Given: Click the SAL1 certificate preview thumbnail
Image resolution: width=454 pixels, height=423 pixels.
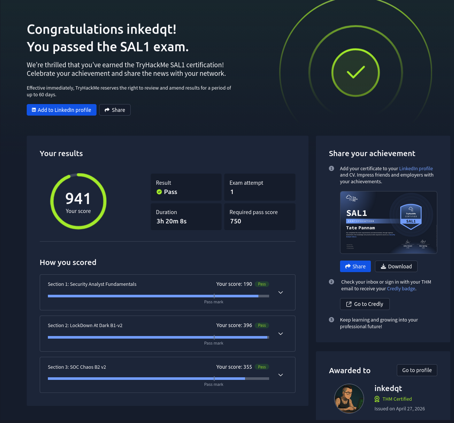Looking at the screenshot, I should [x=388, y=222].
